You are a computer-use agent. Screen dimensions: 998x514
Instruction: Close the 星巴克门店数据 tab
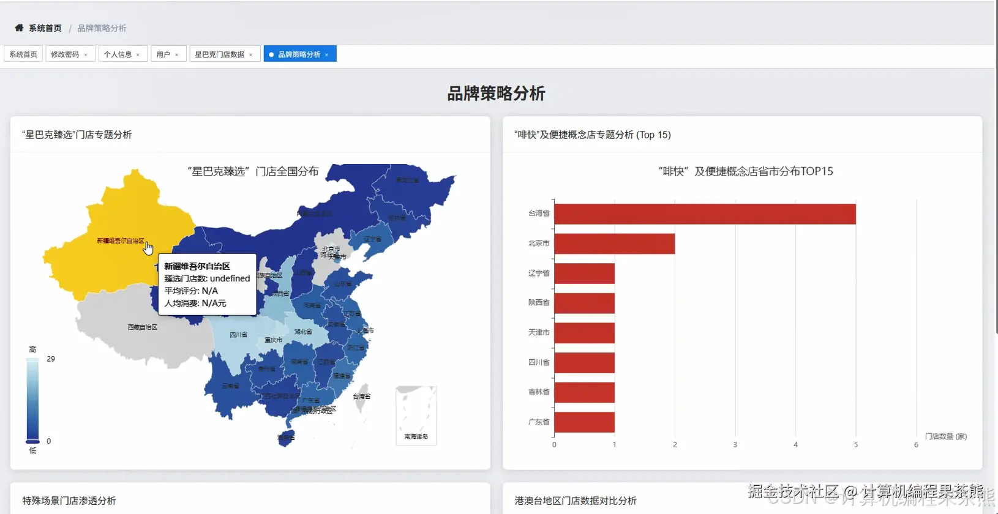251,55
